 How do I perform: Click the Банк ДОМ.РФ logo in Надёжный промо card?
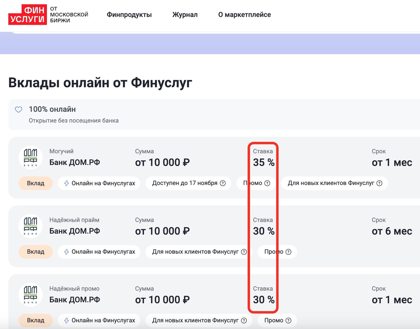pyautogui.click(x=30, y=295)
